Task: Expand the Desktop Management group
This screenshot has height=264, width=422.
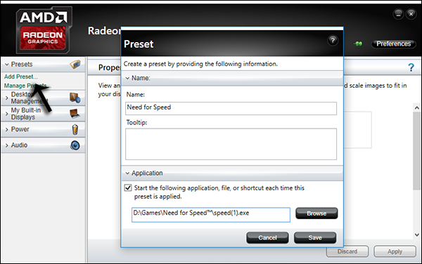Action: [x=7, y=98]
